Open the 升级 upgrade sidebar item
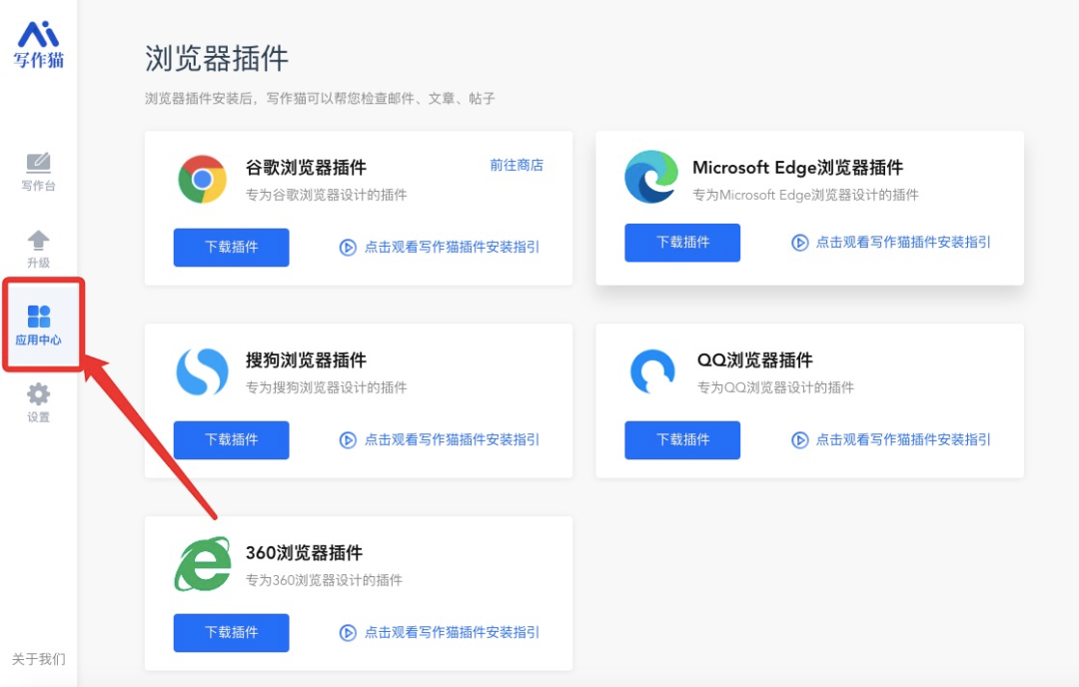1079x687 pixels. 38,249
